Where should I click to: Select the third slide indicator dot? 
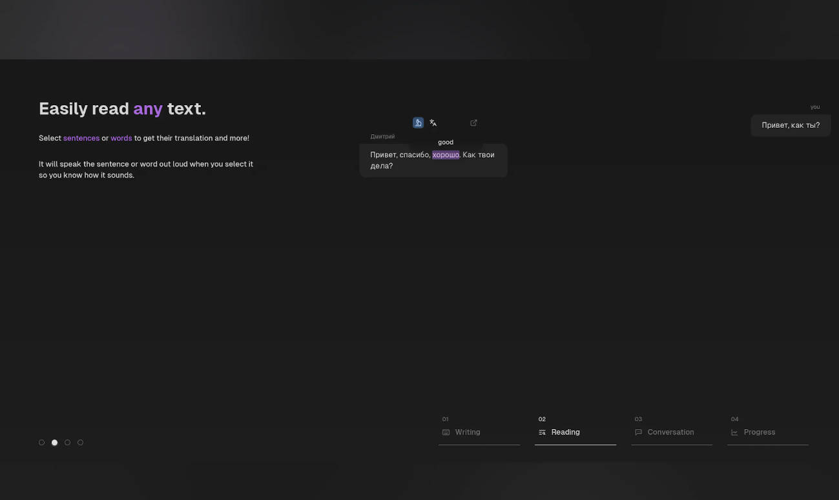tap(68, 443)
